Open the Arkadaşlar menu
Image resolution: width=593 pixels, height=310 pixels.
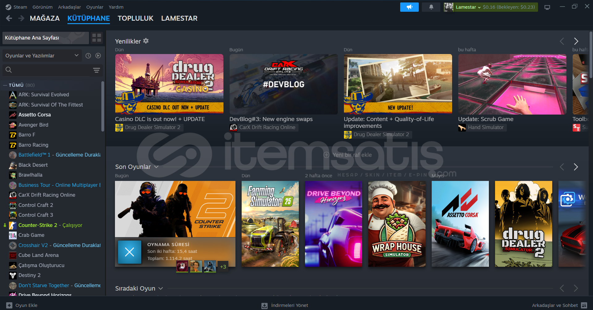[x=69, y=7]
